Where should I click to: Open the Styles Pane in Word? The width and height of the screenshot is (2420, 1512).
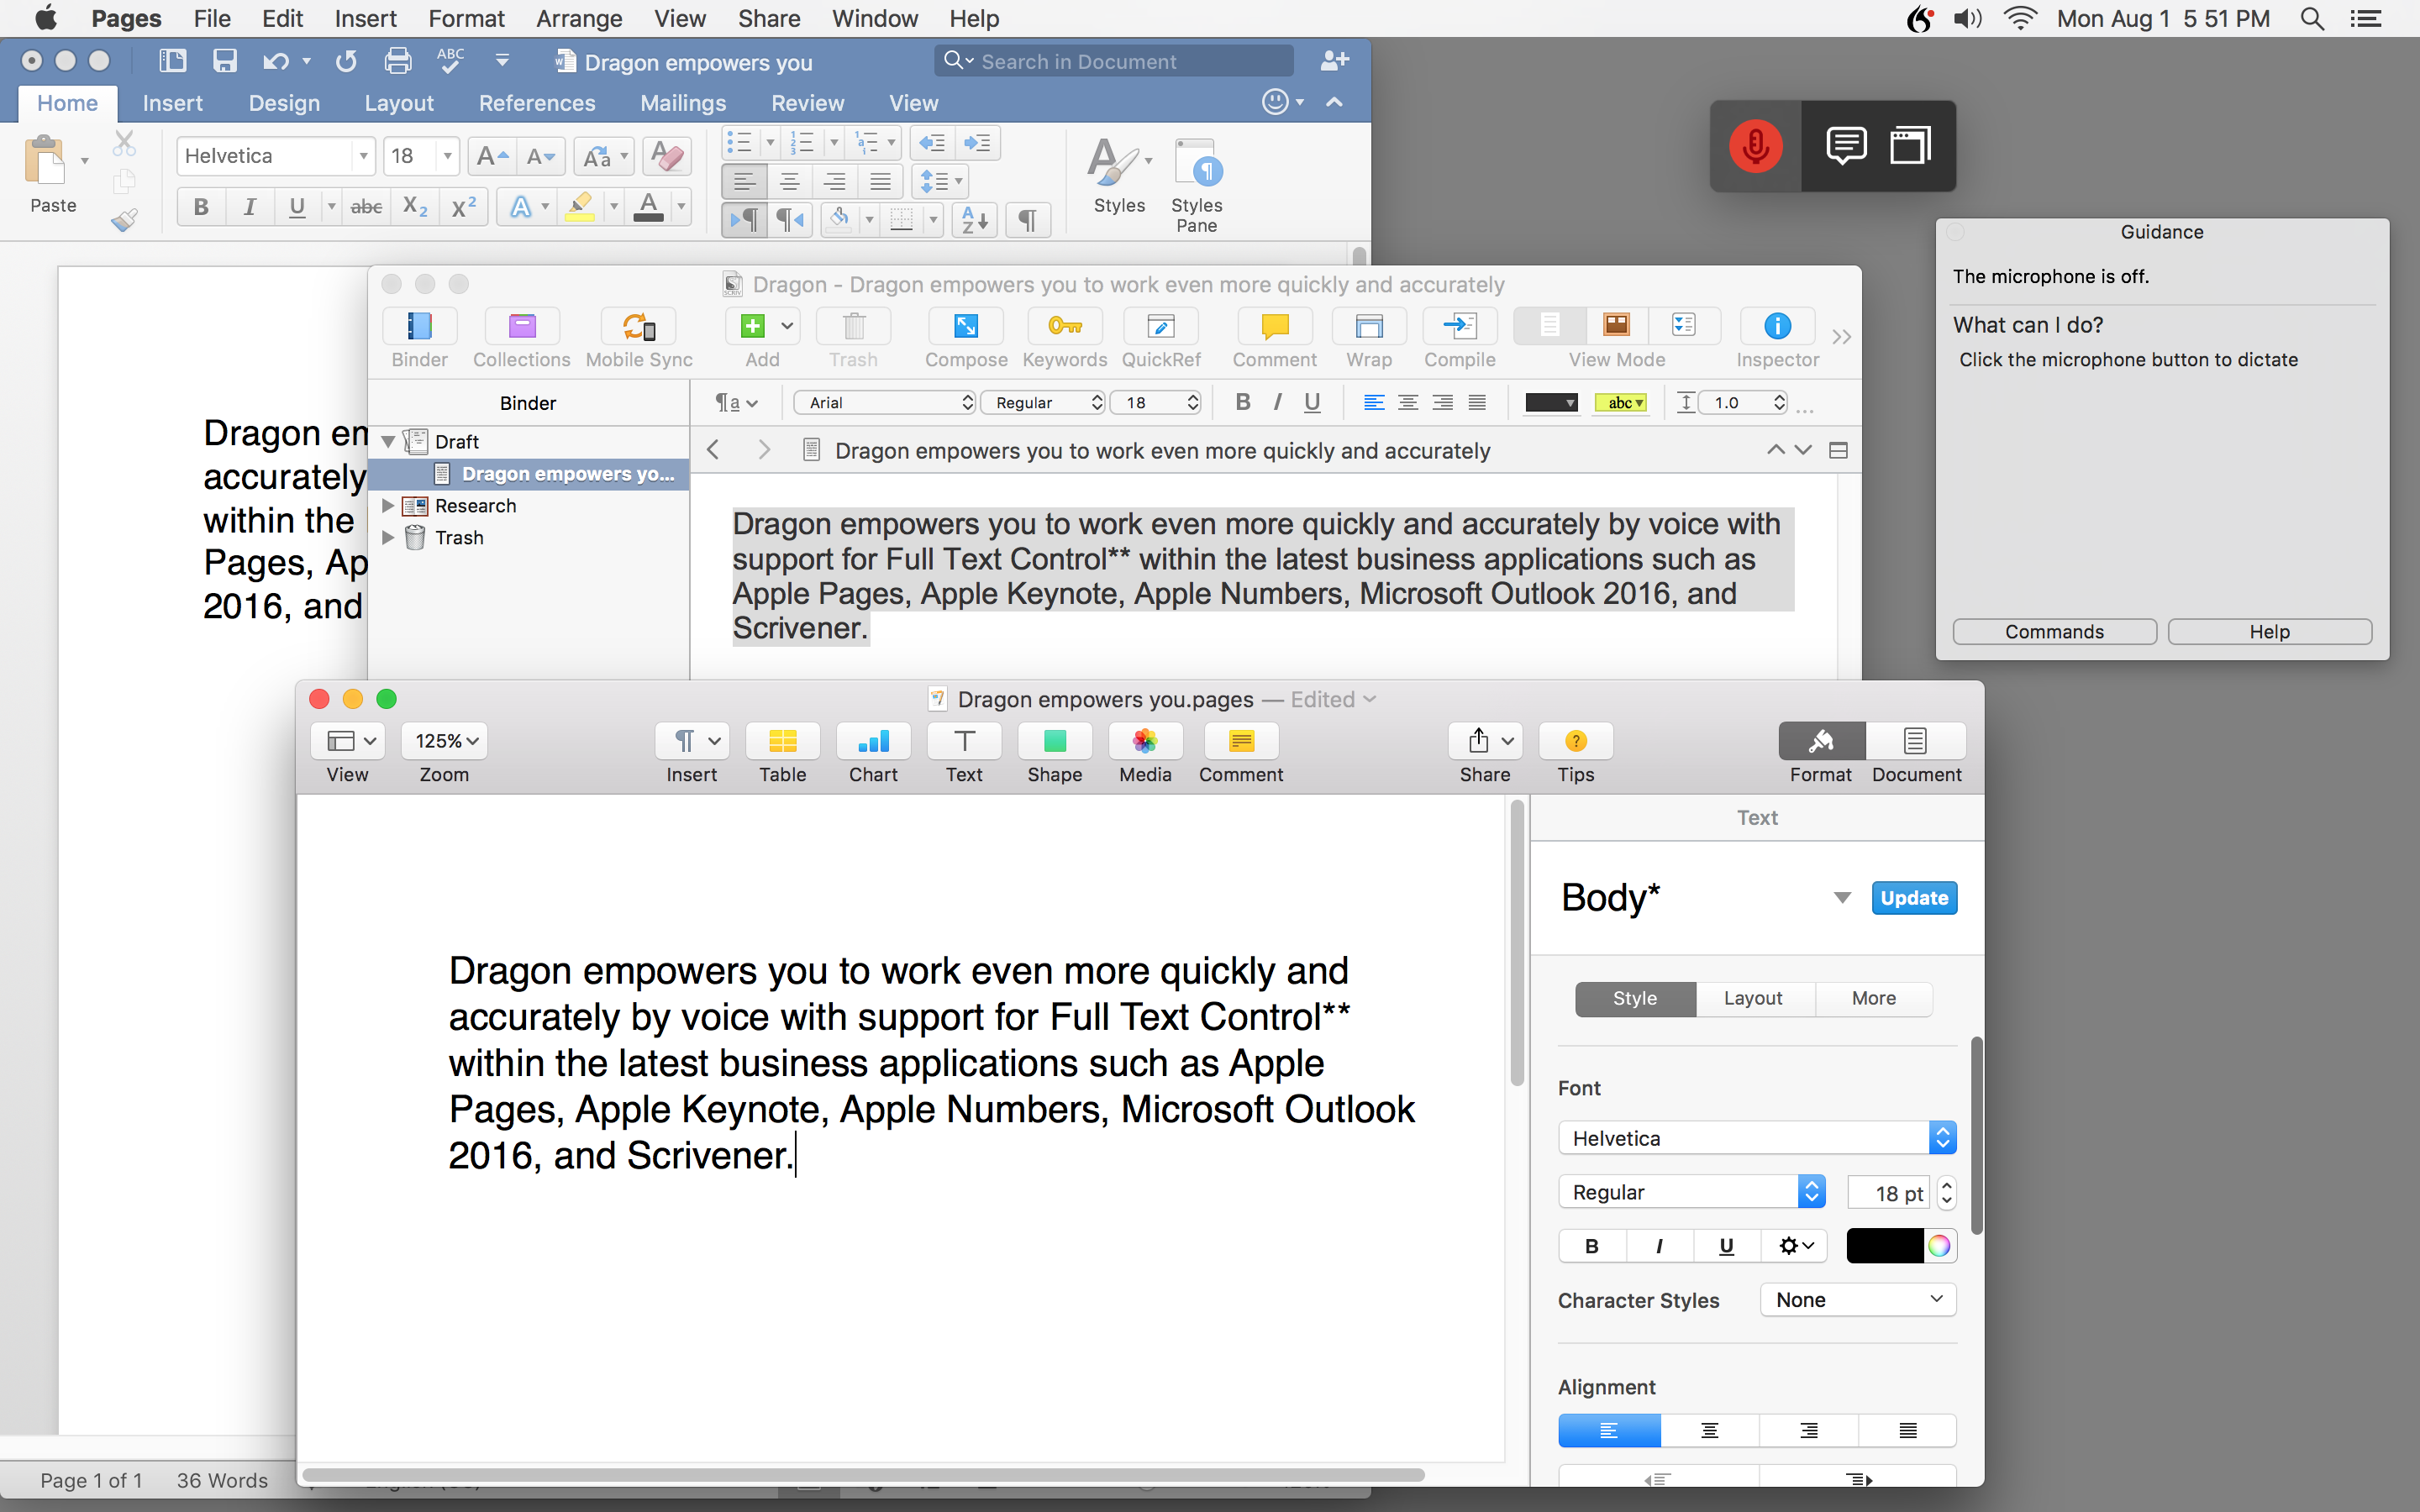(1196, 185)
